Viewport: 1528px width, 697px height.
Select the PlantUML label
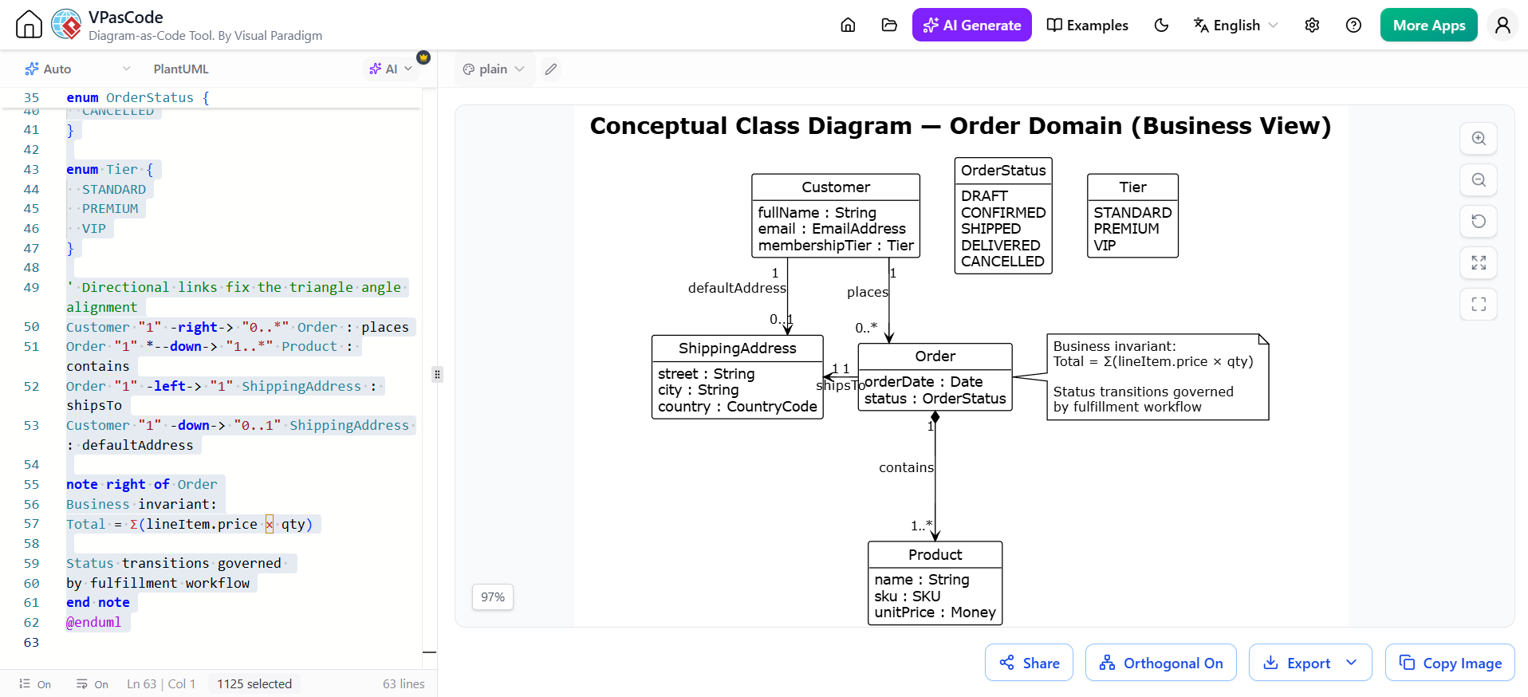pyautogui.click(x=181, y=69)
